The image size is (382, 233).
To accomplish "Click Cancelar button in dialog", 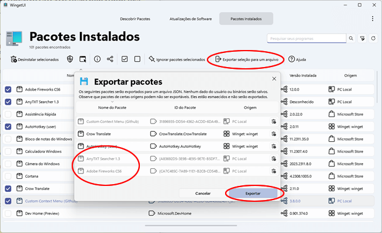I will coord(203,193).
